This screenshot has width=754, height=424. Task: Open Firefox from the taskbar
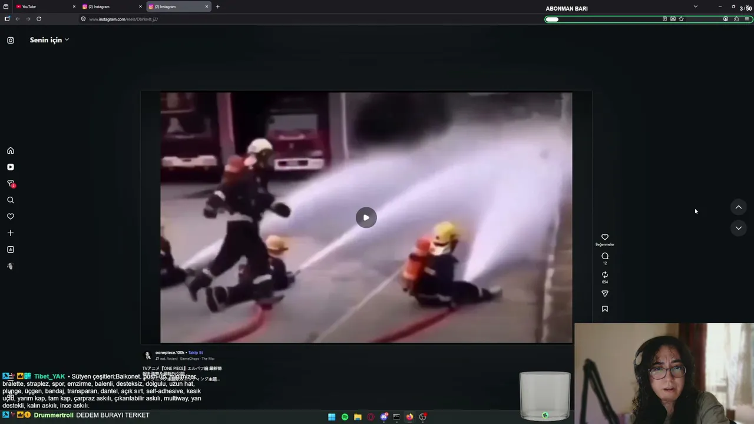[x=409, y=417]
